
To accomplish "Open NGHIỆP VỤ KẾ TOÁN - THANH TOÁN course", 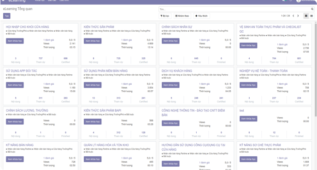I will point(264,71).
